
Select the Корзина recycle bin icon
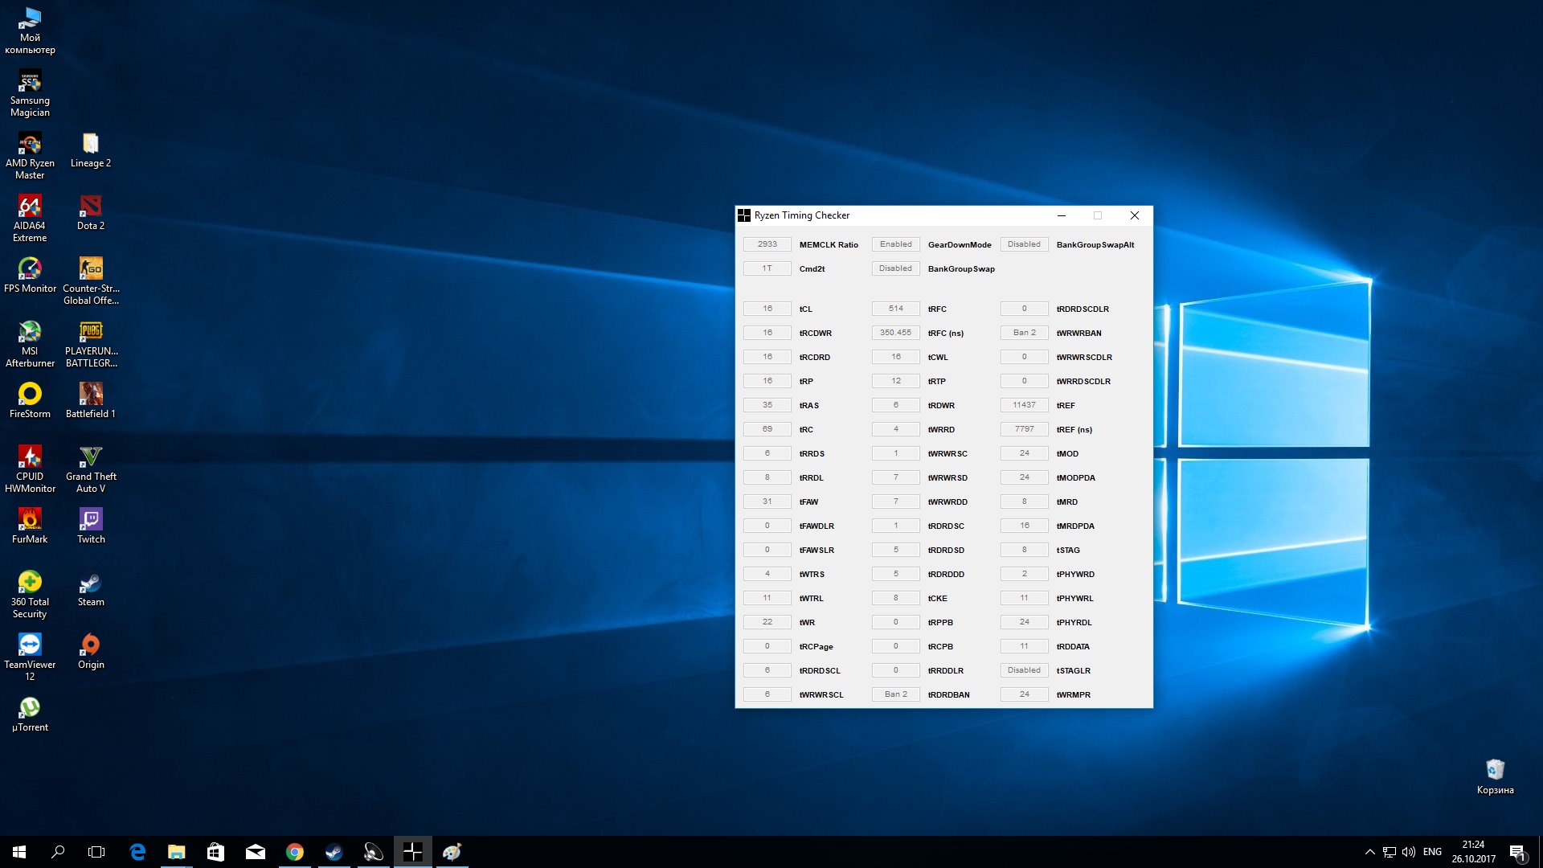pos(1495,770)
